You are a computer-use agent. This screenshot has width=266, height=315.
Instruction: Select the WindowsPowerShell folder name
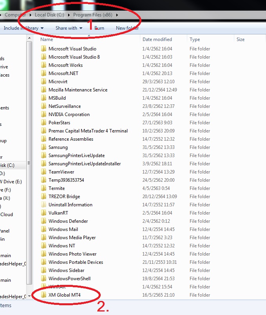69,279
